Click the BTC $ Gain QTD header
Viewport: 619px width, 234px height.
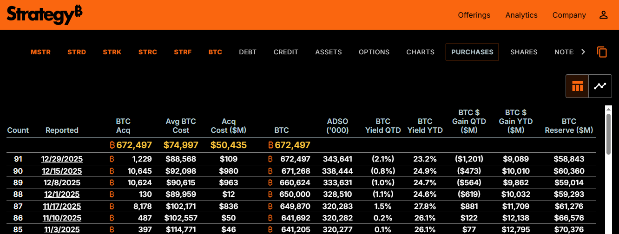pyautogui.click(x=469, y=121)
